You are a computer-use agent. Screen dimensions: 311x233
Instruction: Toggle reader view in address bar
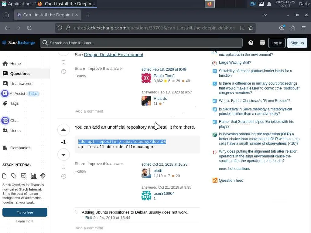tap(242, 28)
